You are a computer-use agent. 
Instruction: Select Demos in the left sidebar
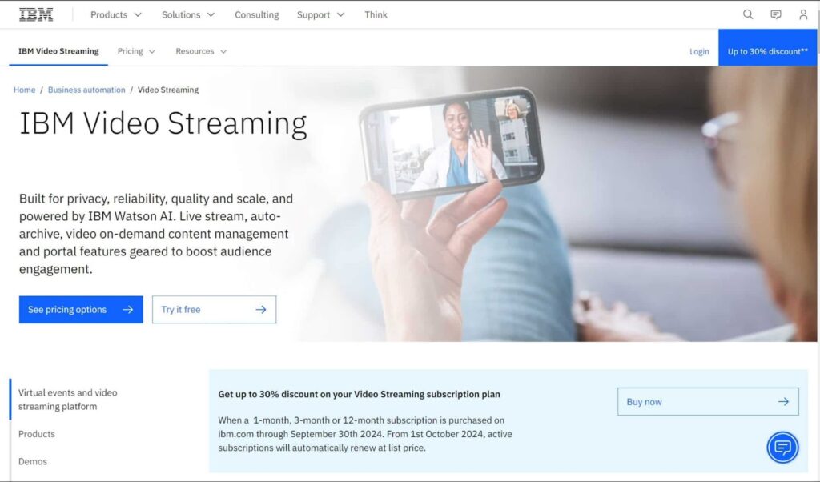33,461
